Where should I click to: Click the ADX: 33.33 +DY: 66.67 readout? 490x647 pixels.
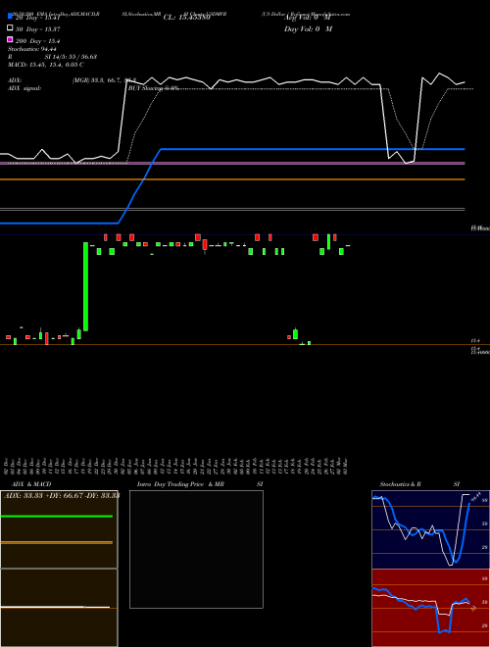[x=62, y=495]
